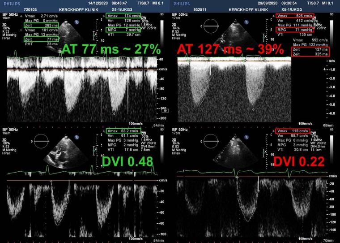Image resolution: width=340 pixels, height=243 pixels.
Task: Select the Vmax 118 cm/s measurement
Action: (293, 131)
